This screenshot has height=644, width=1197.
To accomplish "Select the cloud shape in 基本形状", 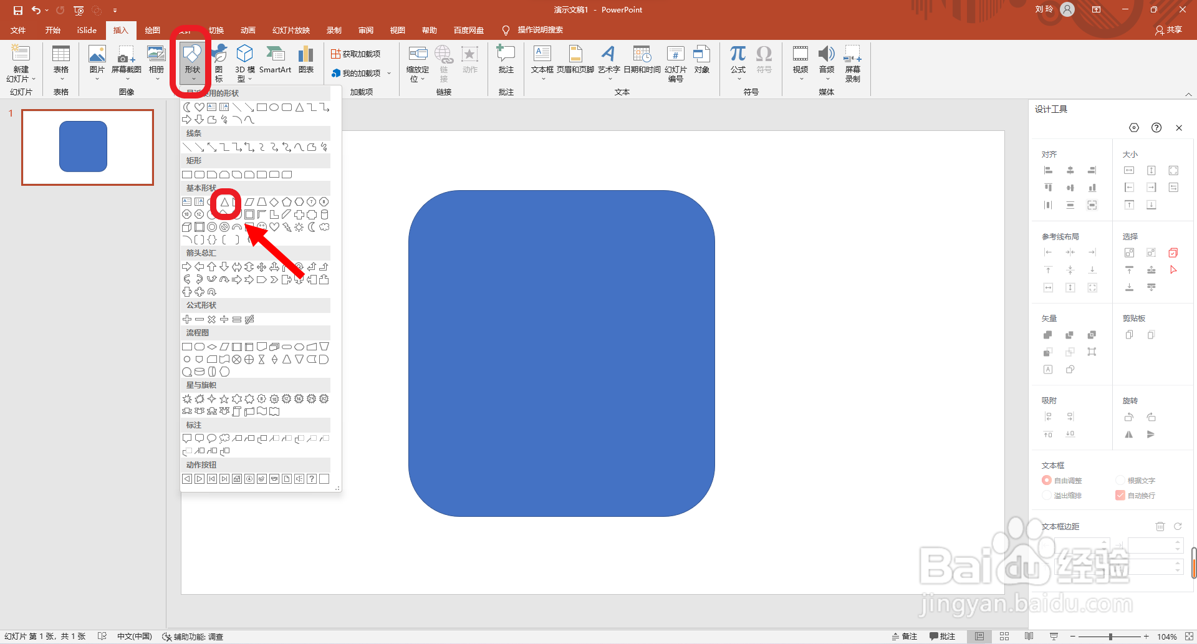I will pos(324,227).
